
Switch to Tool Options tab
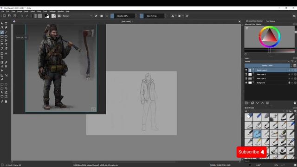click(x=271, y=21)
